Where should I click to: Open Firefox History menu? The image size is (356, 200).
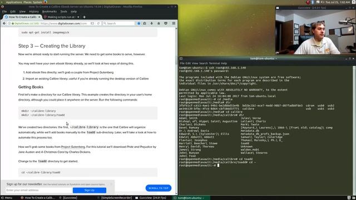tap(34, 11)
